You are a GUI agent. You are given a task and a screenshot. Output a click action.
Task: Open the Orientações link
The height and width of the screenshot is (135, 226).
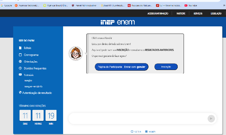pyautogui.click(x=31, y=62)
